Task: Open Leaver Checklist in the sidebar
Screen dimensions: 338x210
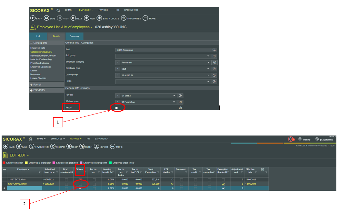Action: pyautogui.click(x=38, y=78)
